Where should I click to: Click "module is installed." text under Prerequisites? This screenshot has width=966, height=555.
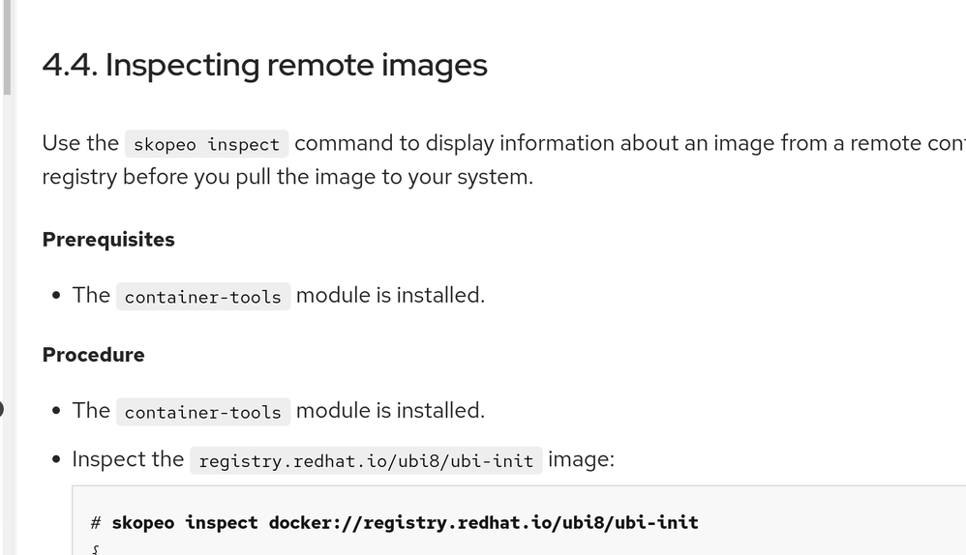[390, 295]
